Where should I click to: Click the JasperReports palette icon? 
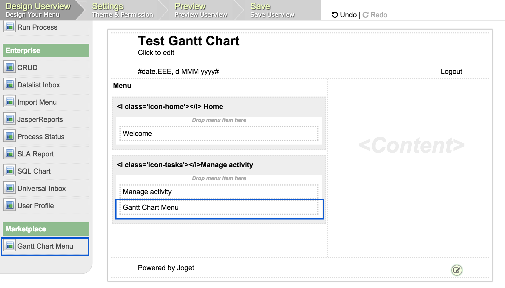click(x=10, y=119)
